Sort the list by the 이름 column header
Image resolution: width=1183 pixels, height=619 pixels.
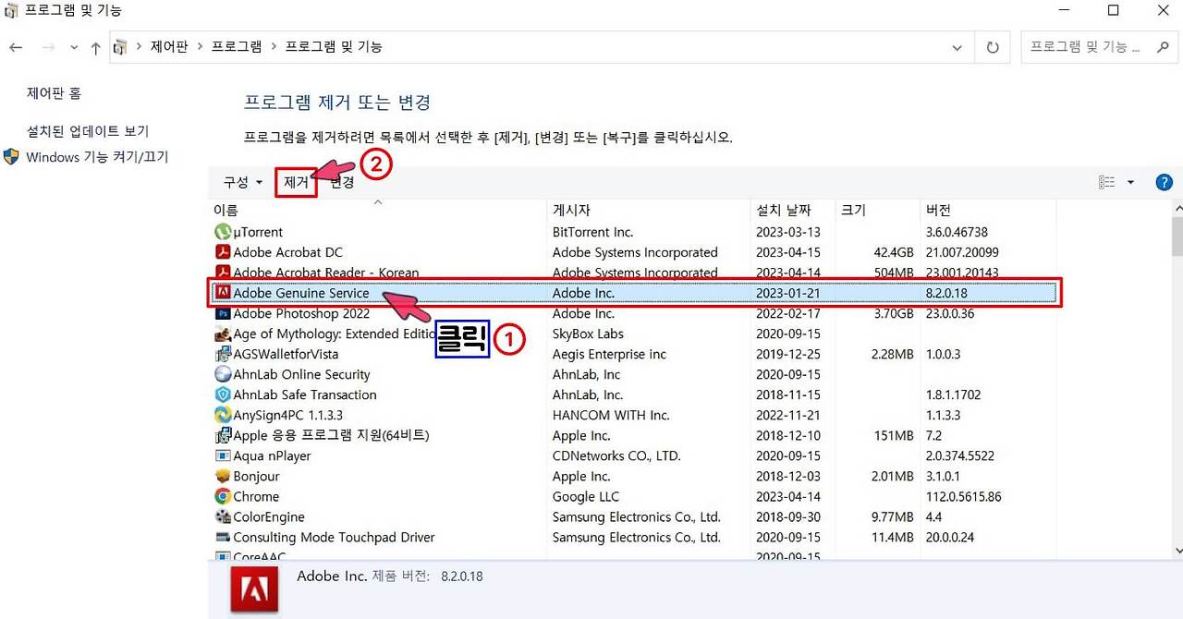(x=226, y=209)
